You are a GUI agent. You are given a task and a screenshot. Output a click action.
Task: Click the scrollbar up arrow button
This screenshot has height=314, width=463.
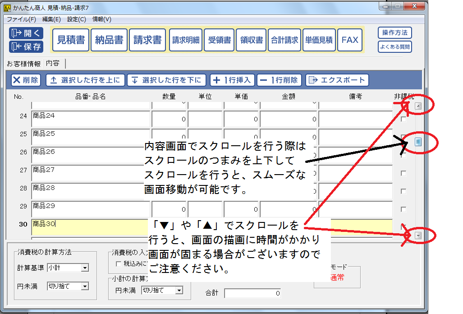(418, 106)
